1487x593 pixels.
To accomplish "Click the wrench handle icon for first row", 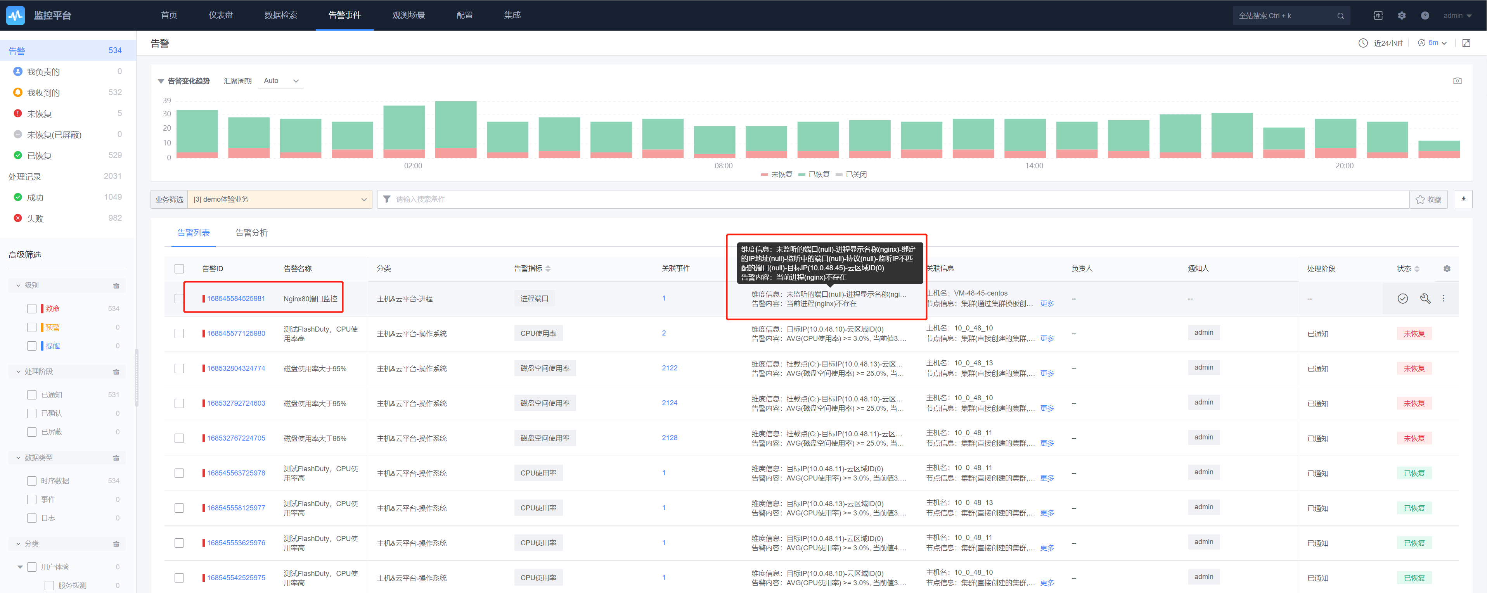I will tap(1425, 298).
